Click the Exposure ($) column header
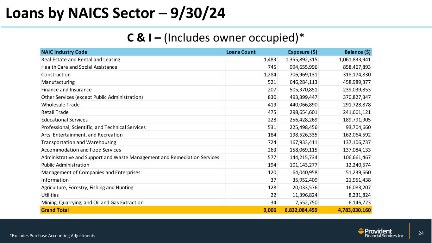Image resolution: width=432 pixels, height=243 pixels. point(303,52)
